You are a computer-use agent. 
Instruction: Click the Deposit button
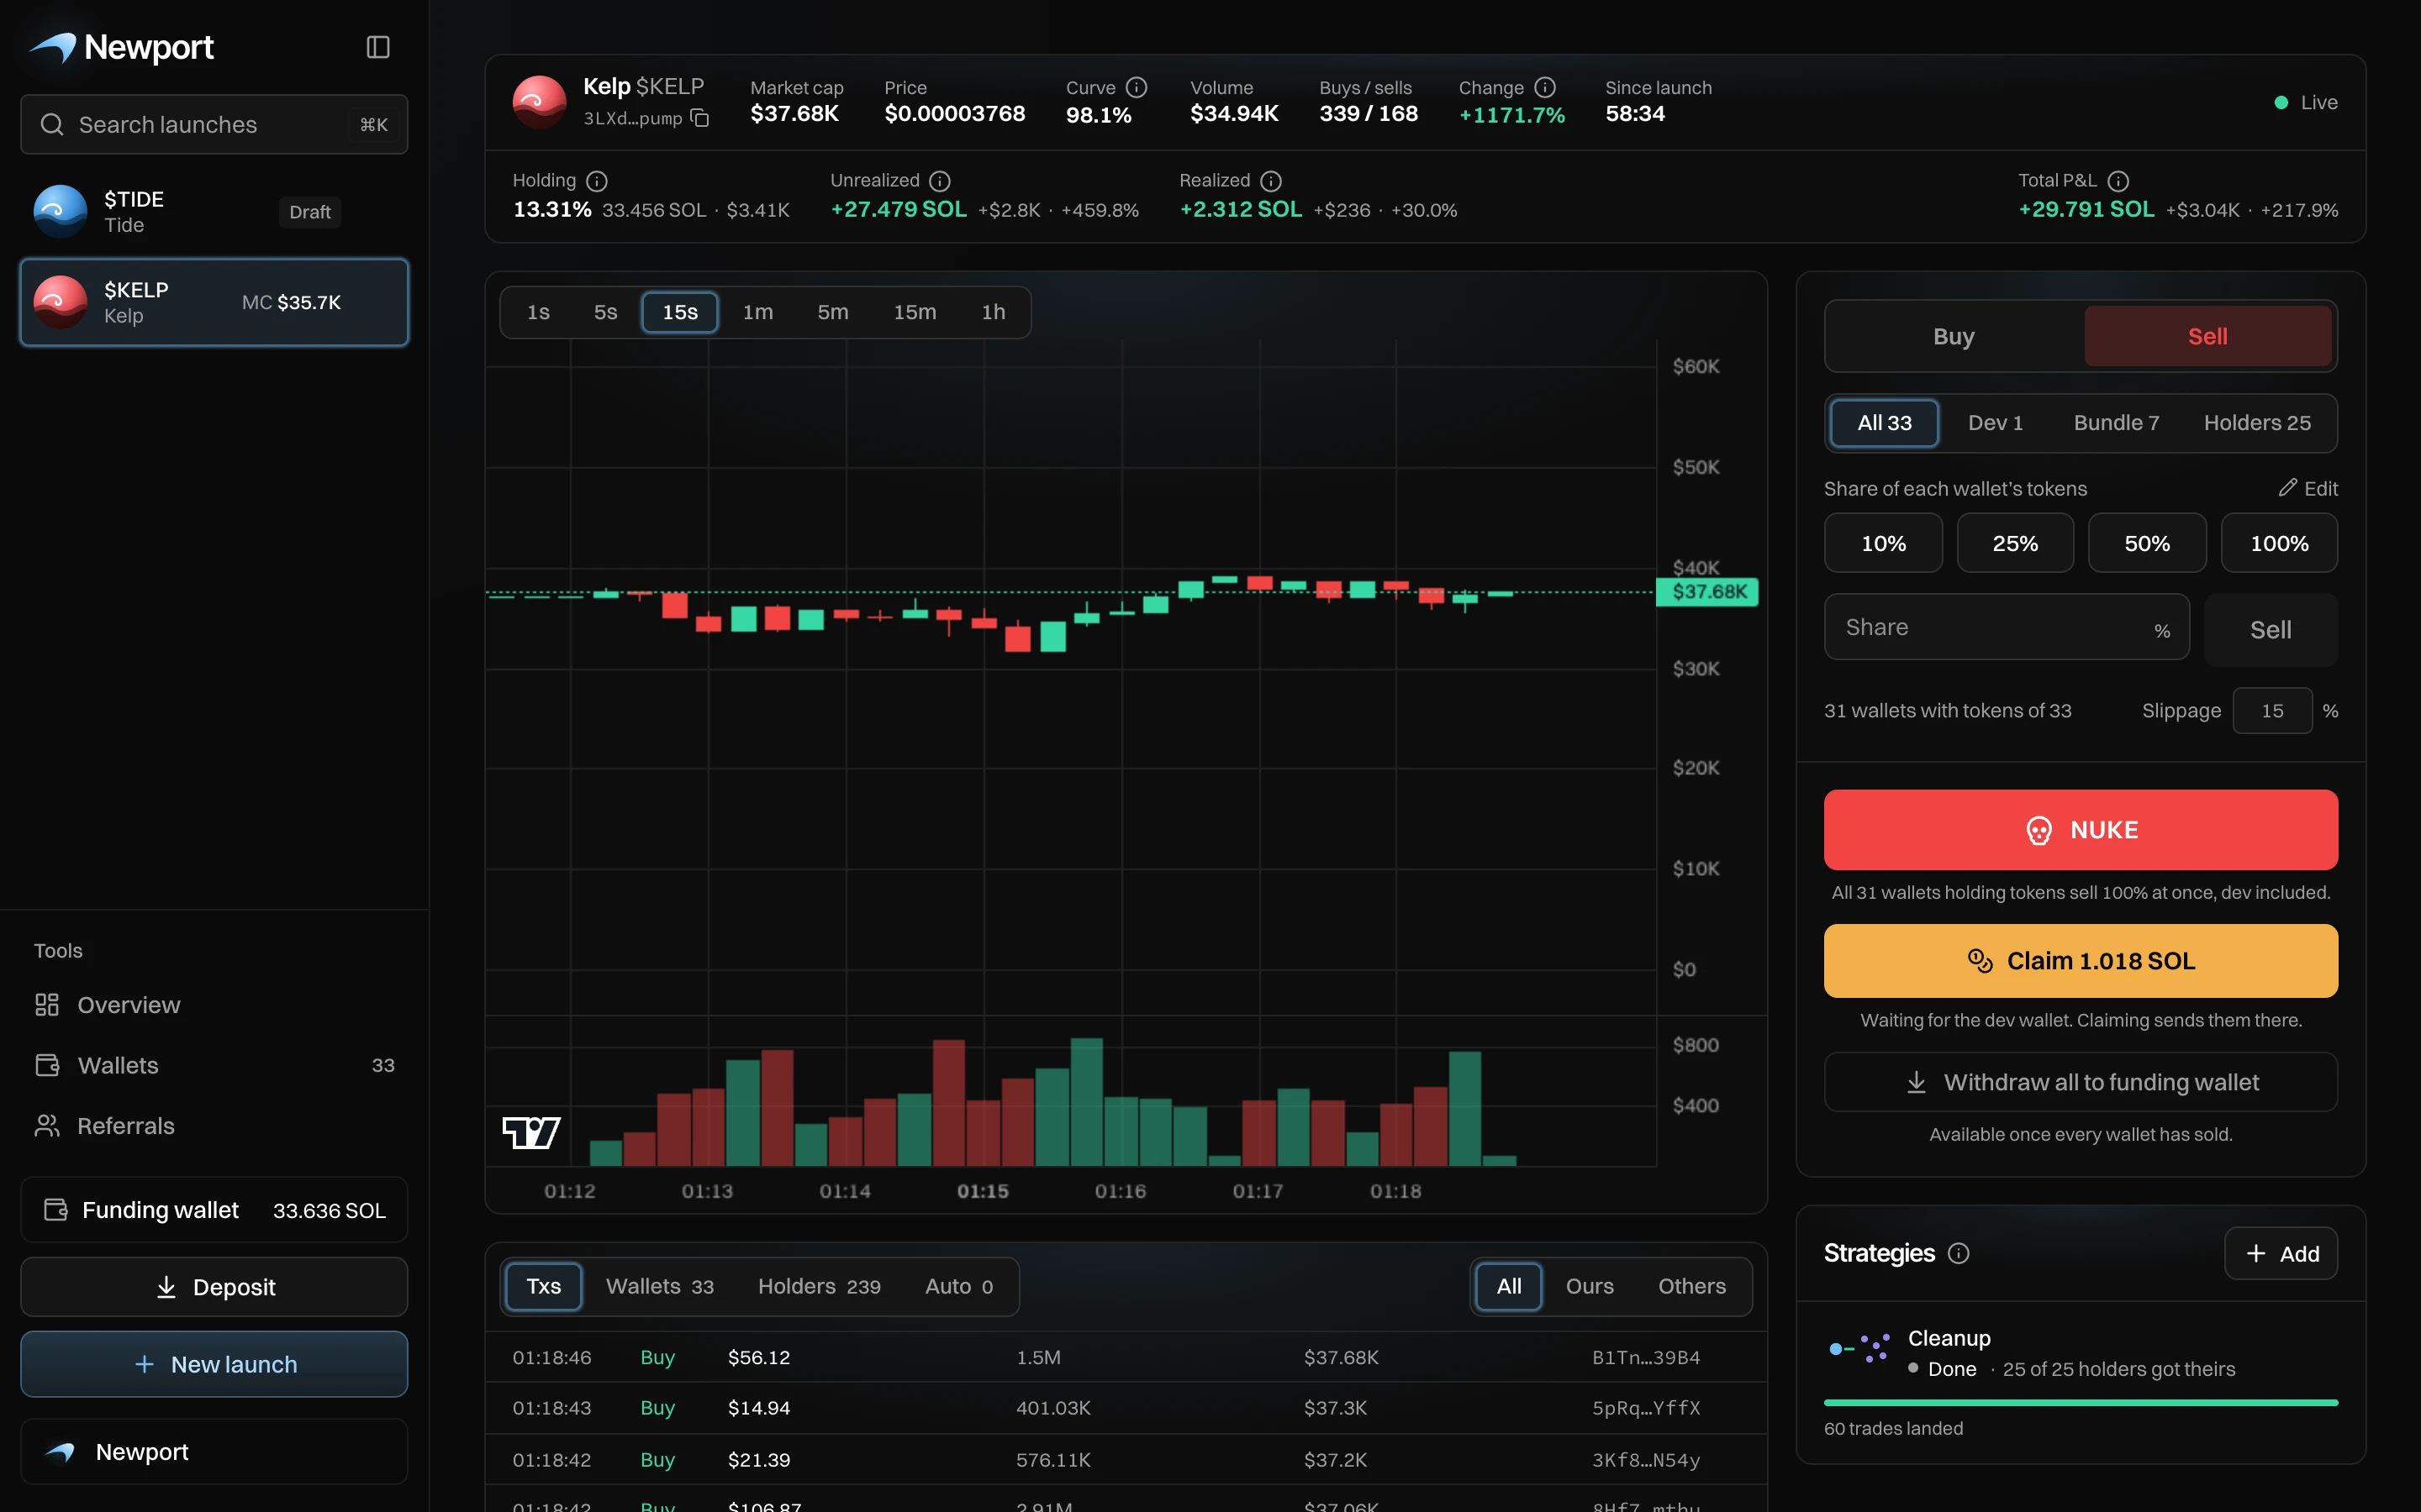[214, 1287]
